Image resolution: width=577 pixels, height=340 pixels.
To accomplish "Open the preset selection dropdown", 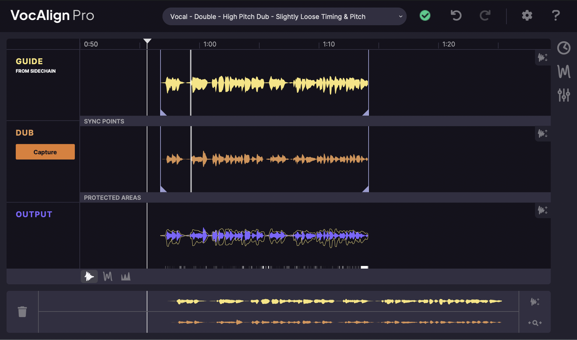I will 285,16.
